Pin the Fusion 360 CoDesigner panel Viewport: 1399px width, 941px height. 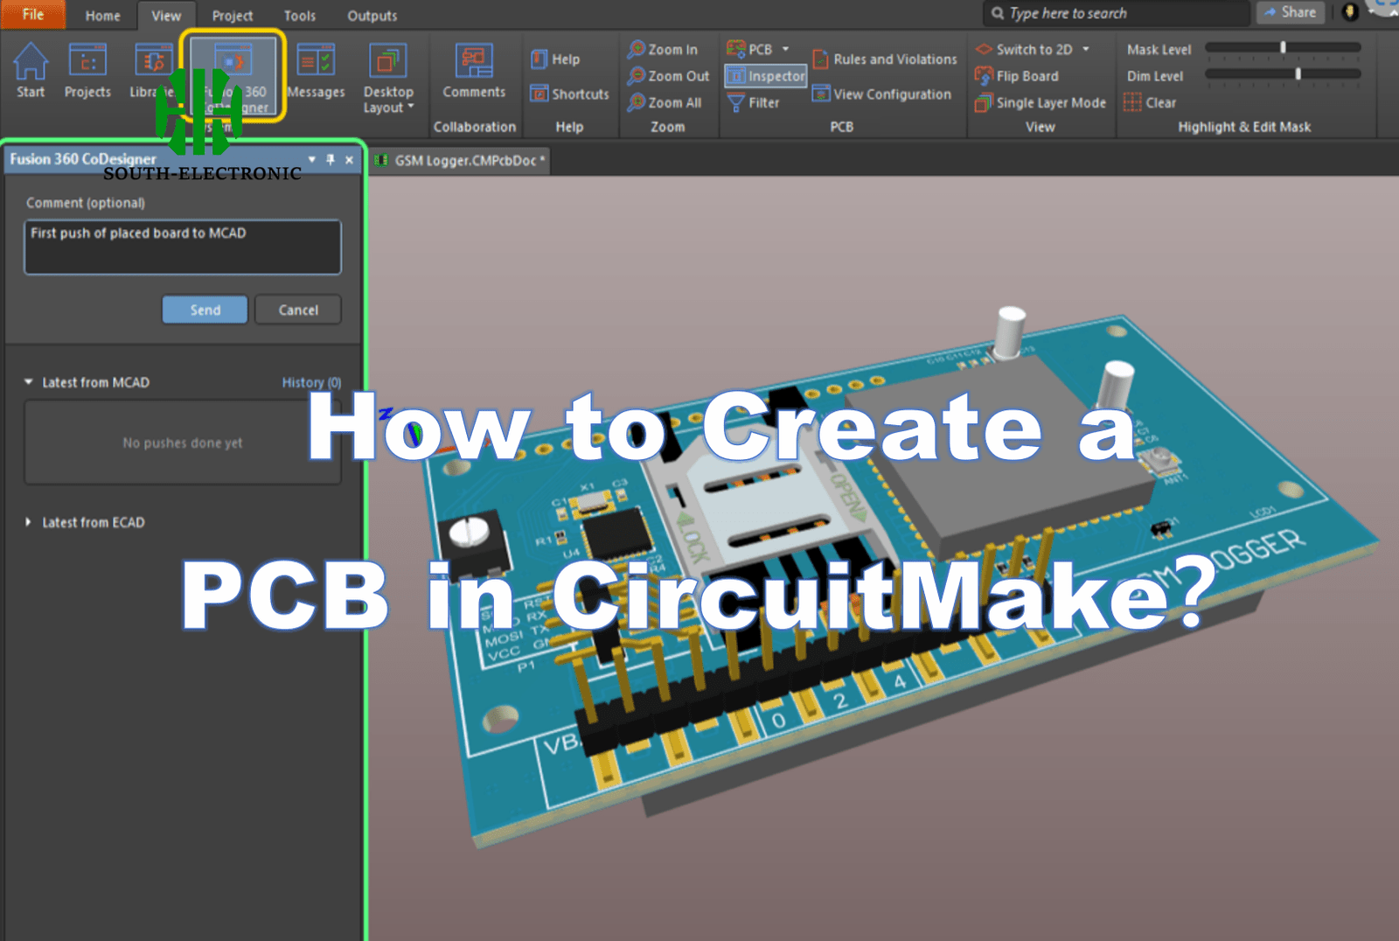[331, 159]
